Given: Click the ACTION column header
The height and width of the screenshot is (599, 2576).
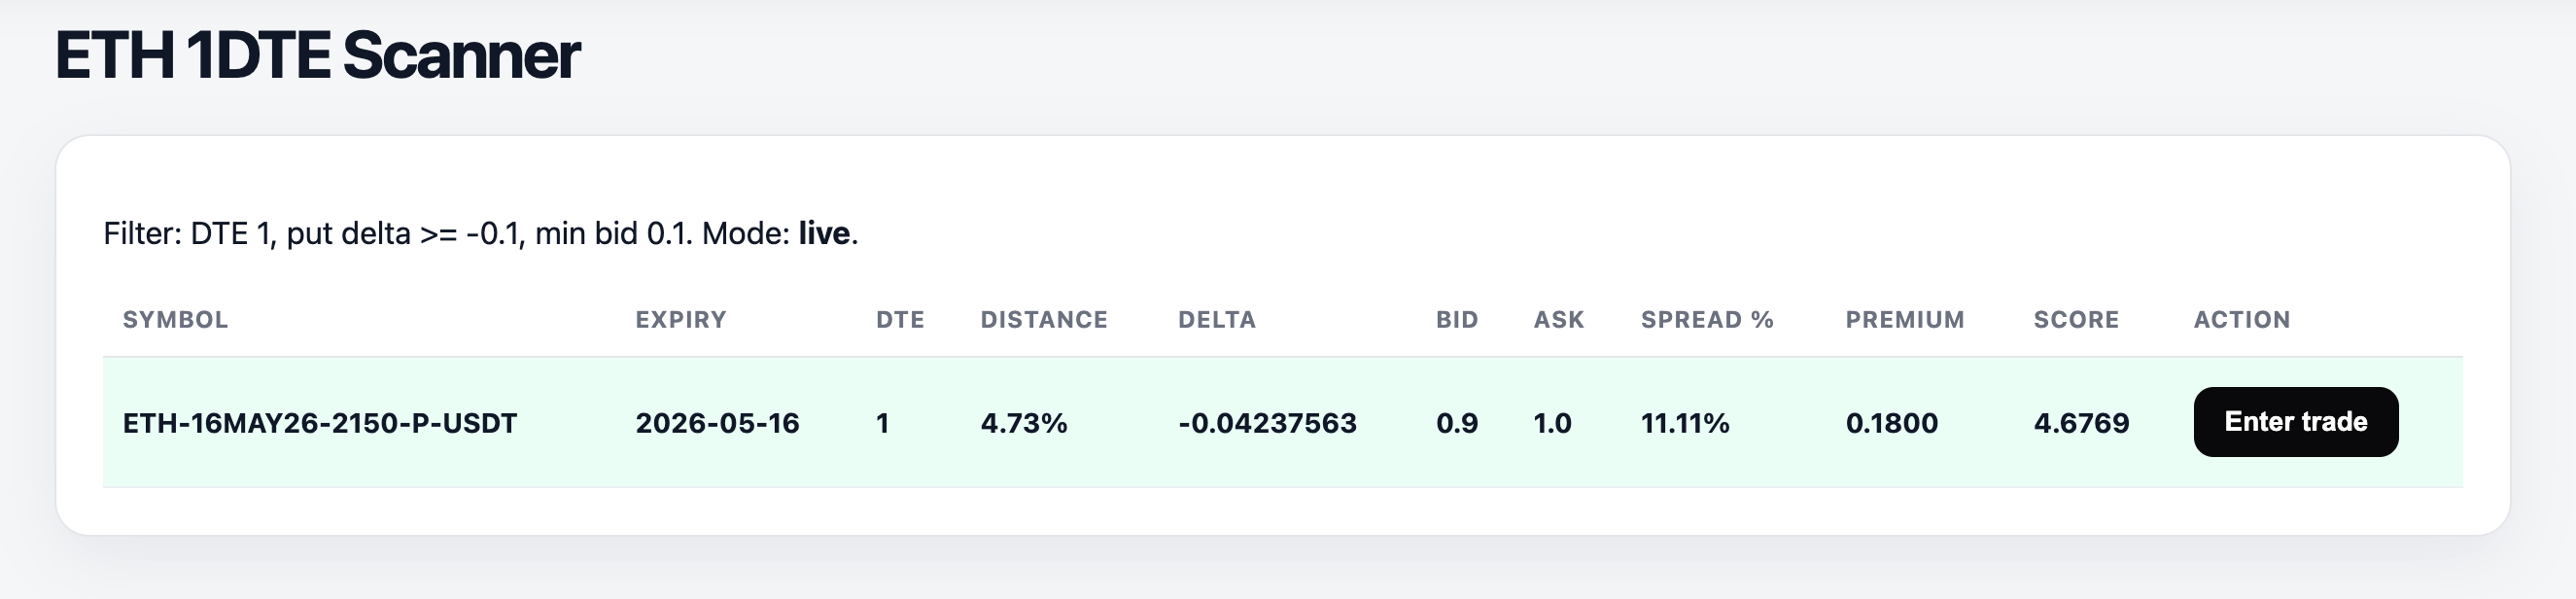Looking at the screenshot, I should 2242,320.
